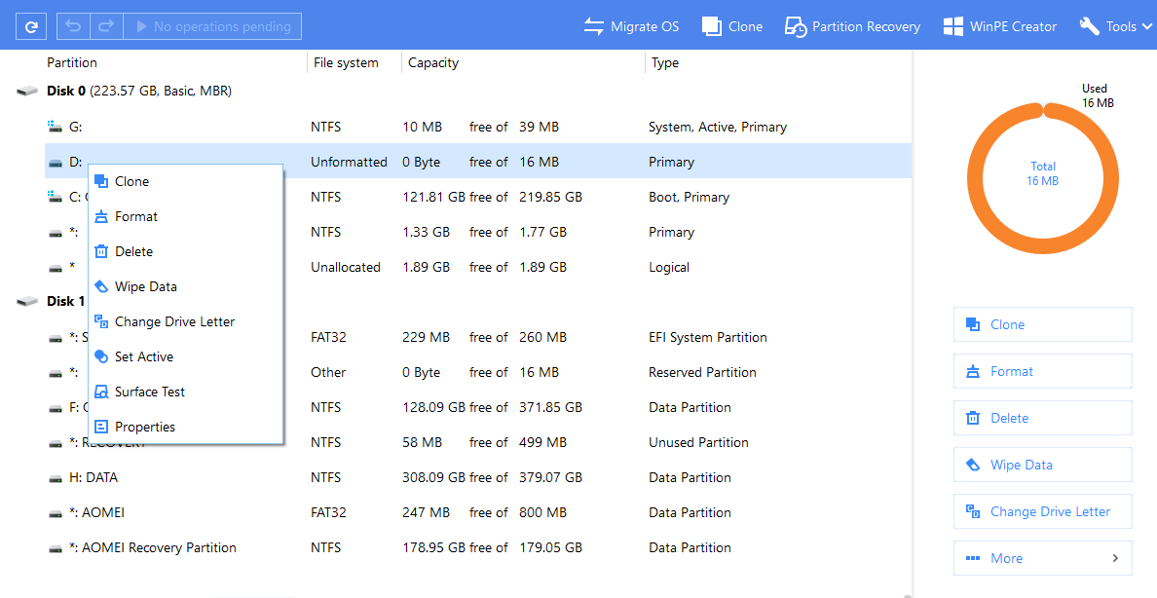This screenshot has height=598, width=1157.
Task: Click the Unused Partition type text
Action: (698, 443)
